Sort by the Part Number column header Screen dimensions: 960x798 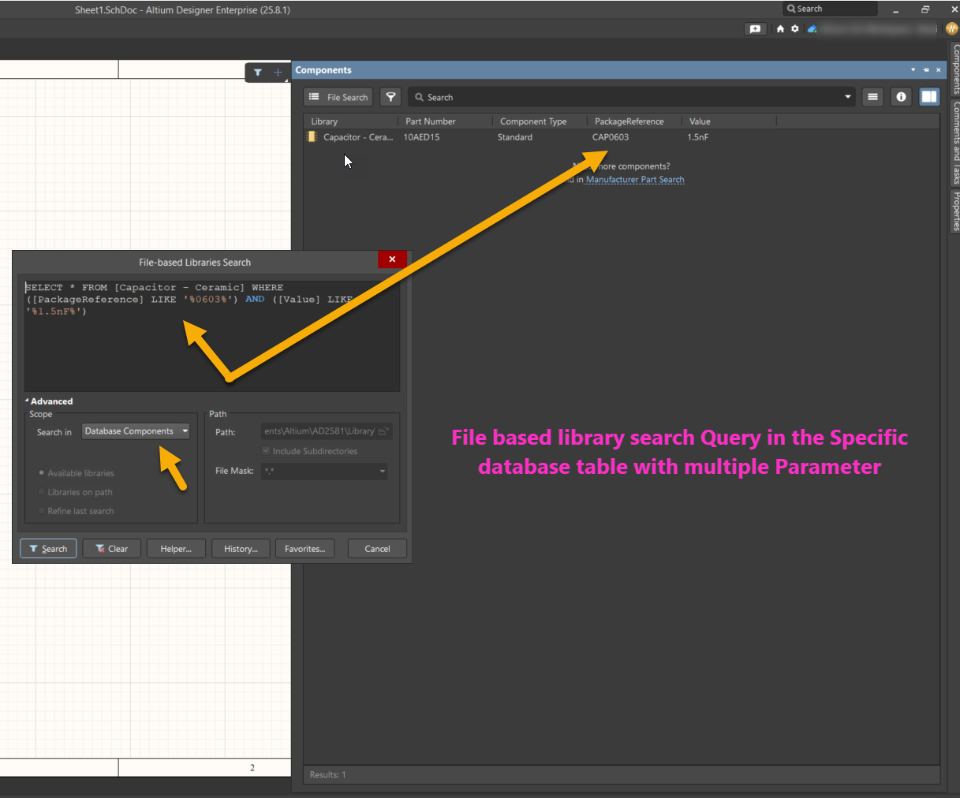click(431, 121)
